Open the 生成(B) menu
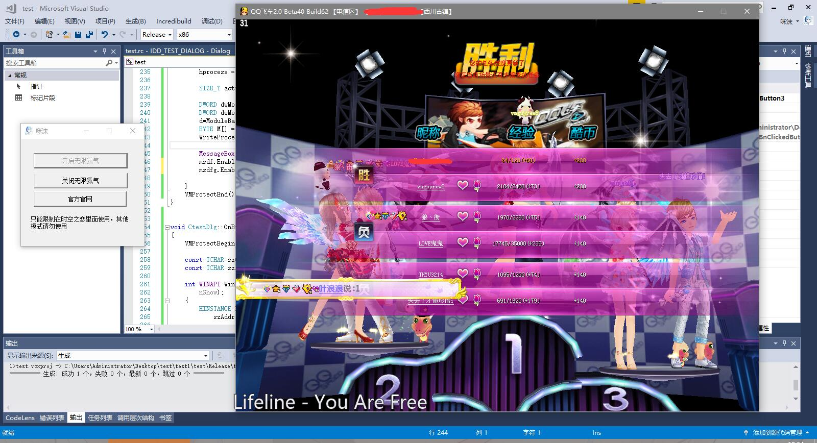 tap(136, 21)
